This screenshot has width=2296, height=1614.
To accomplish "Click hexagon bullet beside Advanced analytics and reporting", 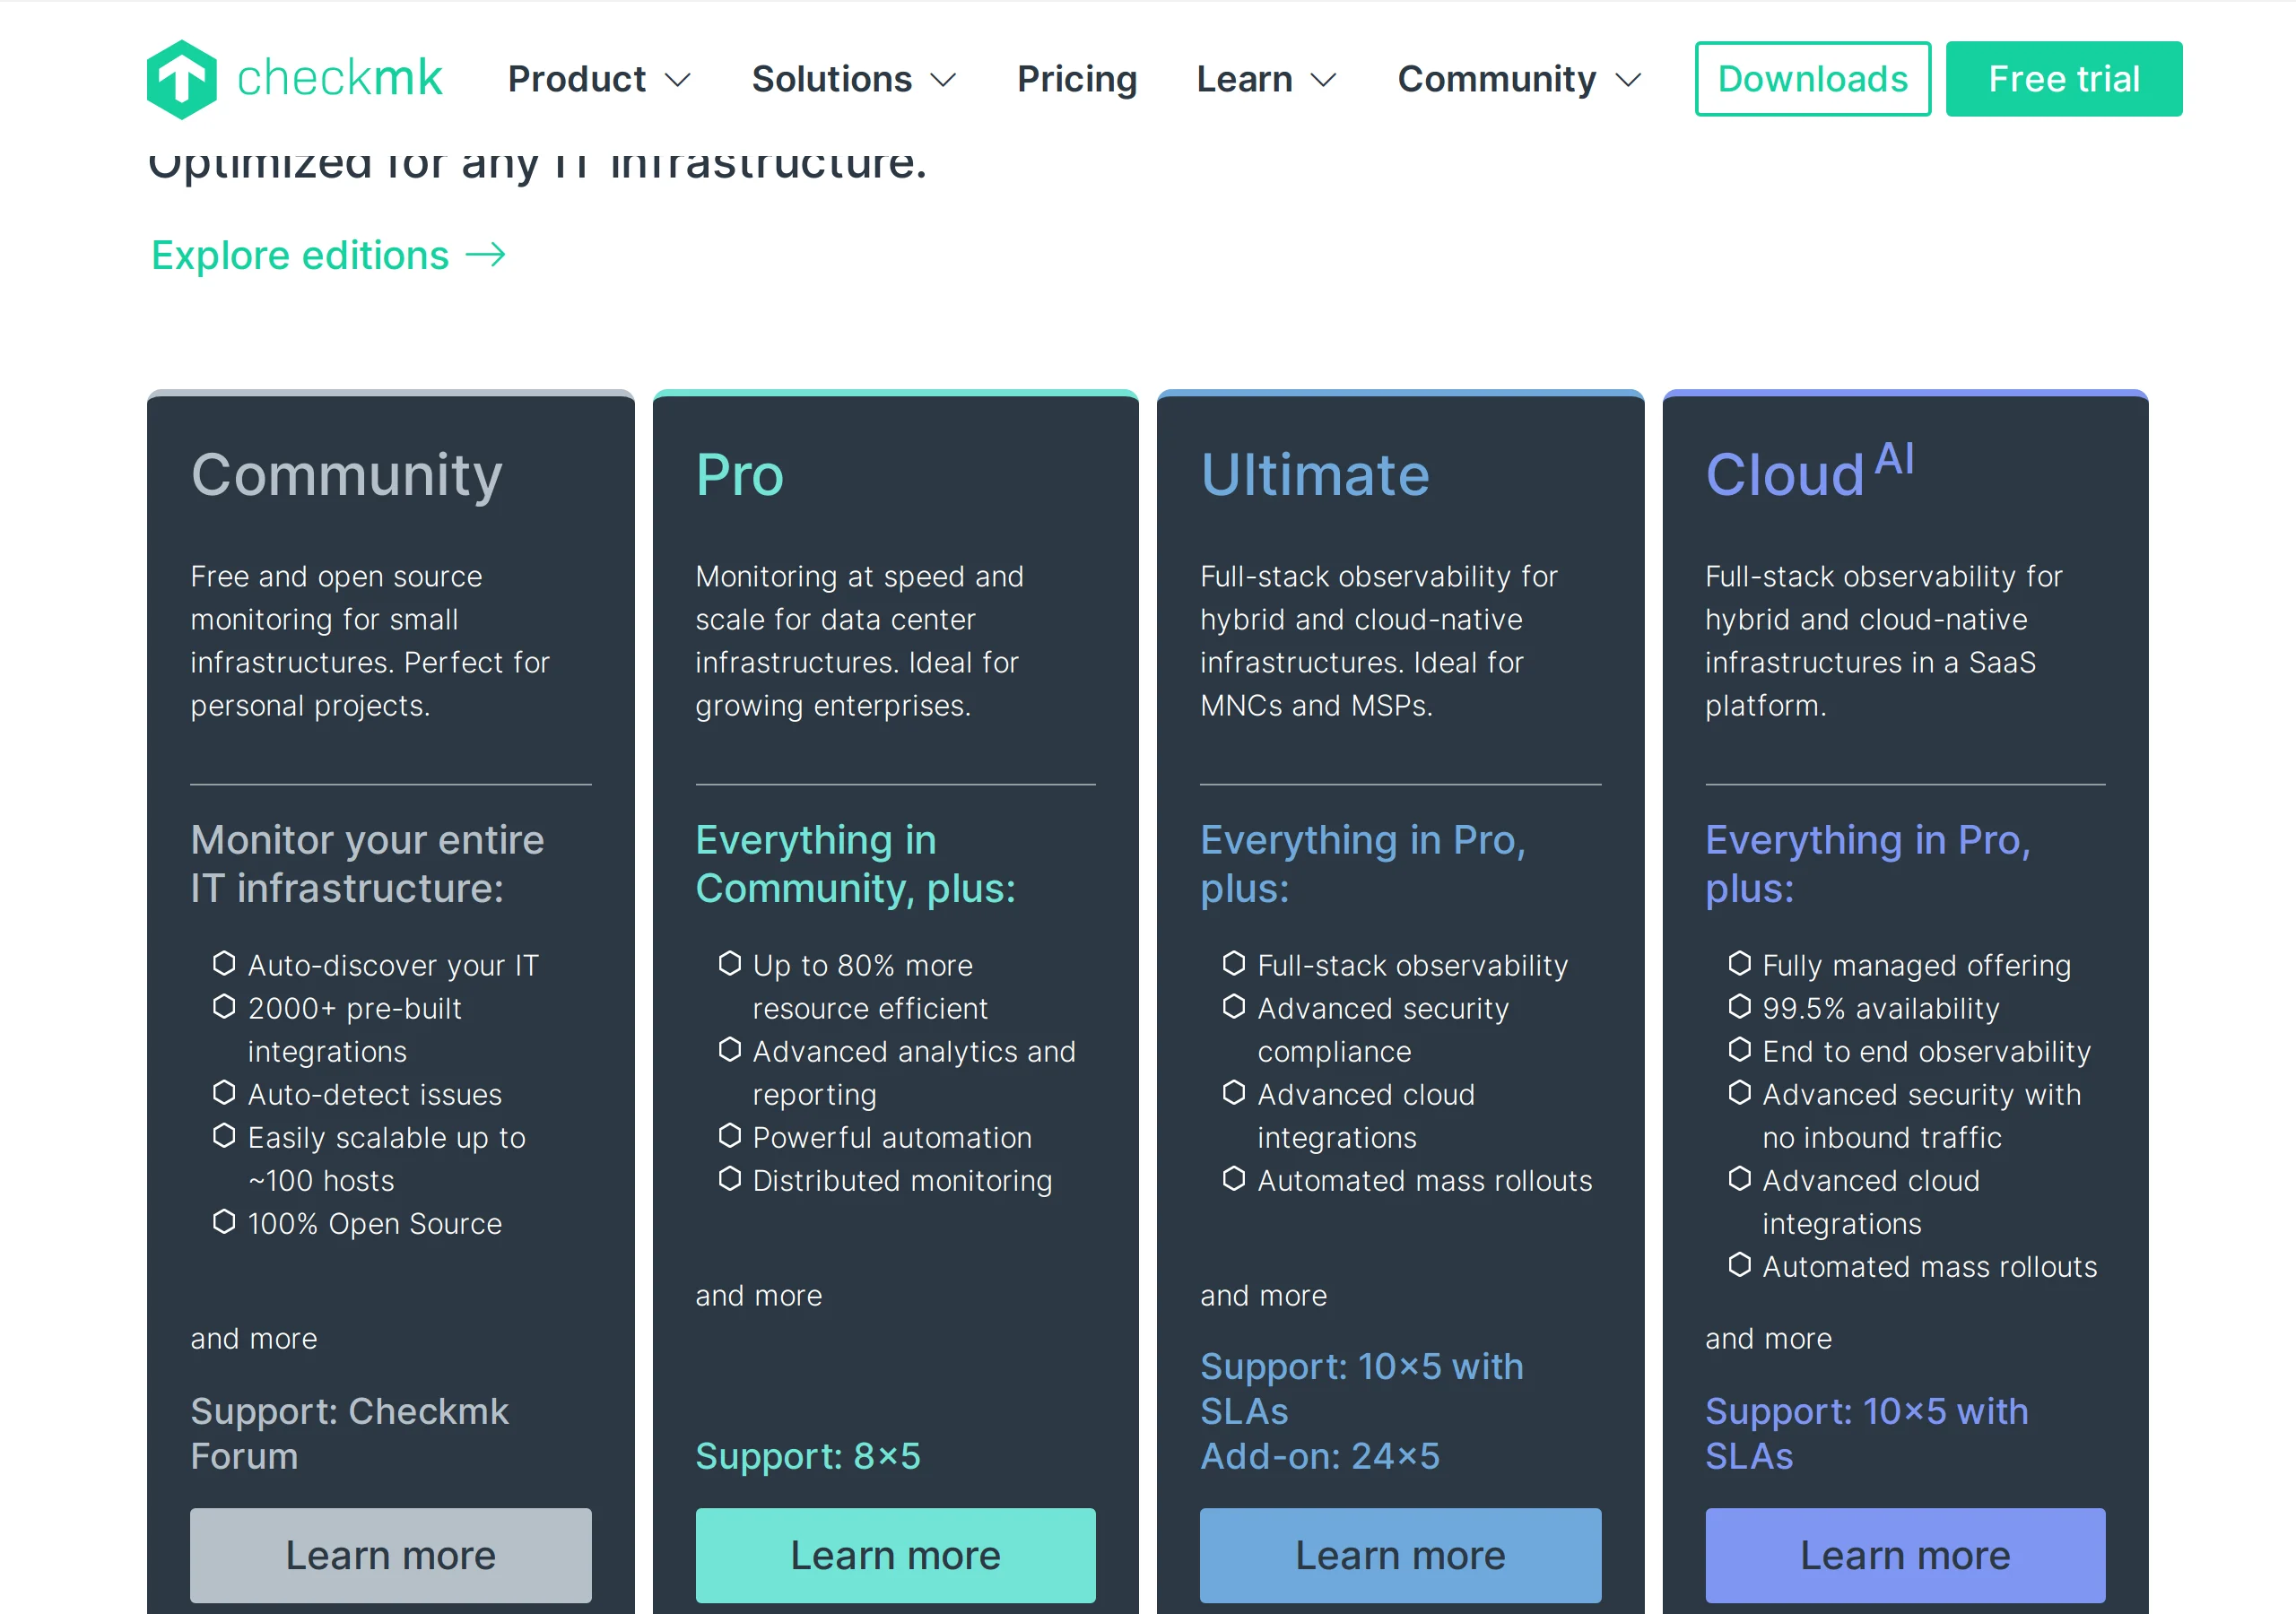I will (730, 1049).
